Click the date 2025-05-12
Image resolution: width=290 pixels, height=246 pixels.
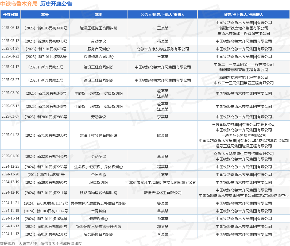[x=10, y=41]
